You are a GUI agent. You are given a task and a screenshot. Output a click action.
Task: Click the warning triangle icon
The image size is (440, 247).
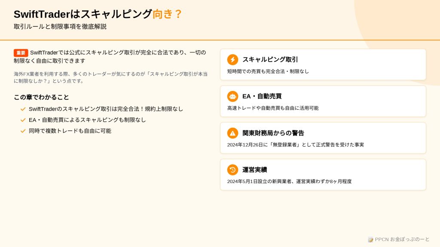click(232, 133)
